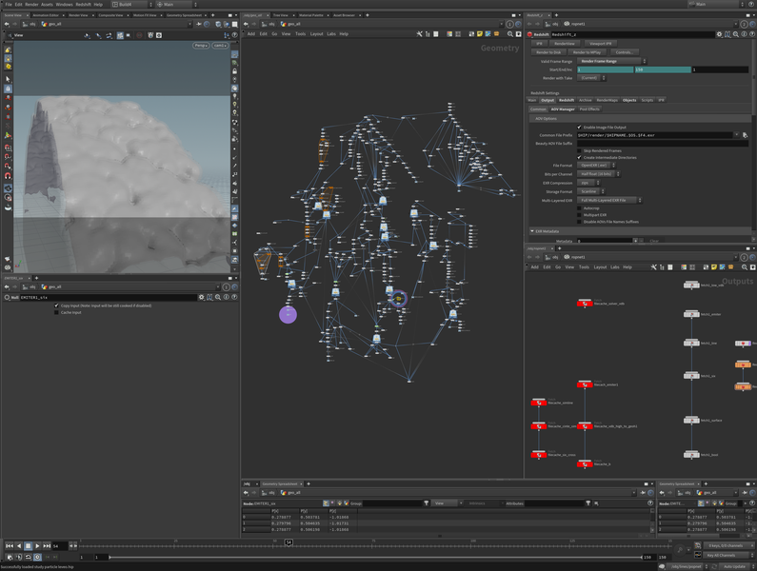Toggle Skip Rendered Frames checkbox

(x=579, y=150)
